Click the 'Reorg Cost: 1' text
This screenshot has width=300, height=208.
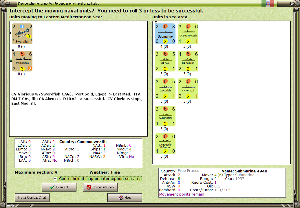point(204,182)
